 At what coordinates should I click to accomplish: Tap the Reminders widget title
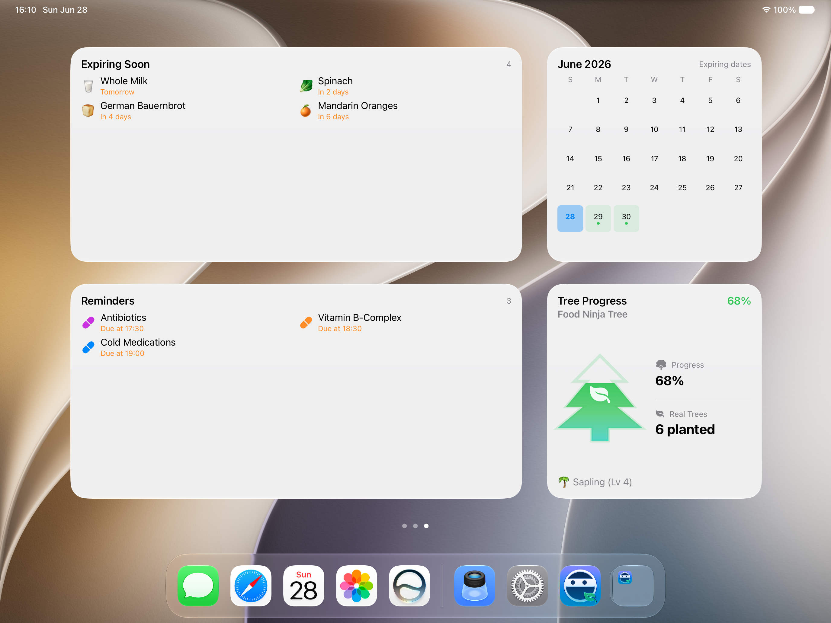[x=108, y=301]
